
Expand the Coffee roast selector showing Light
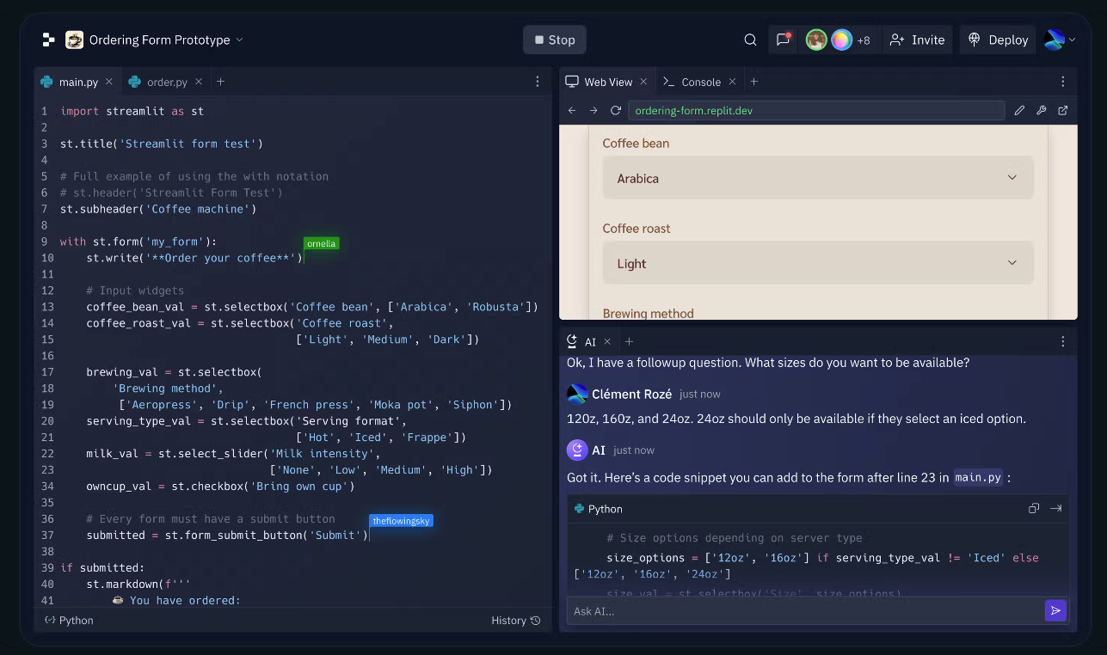click(x=817, y=263)
